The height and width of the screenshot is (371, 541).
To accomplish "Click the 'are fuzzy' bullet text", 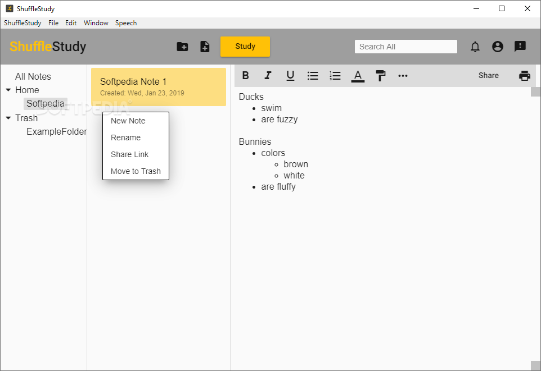I will 279,120.
